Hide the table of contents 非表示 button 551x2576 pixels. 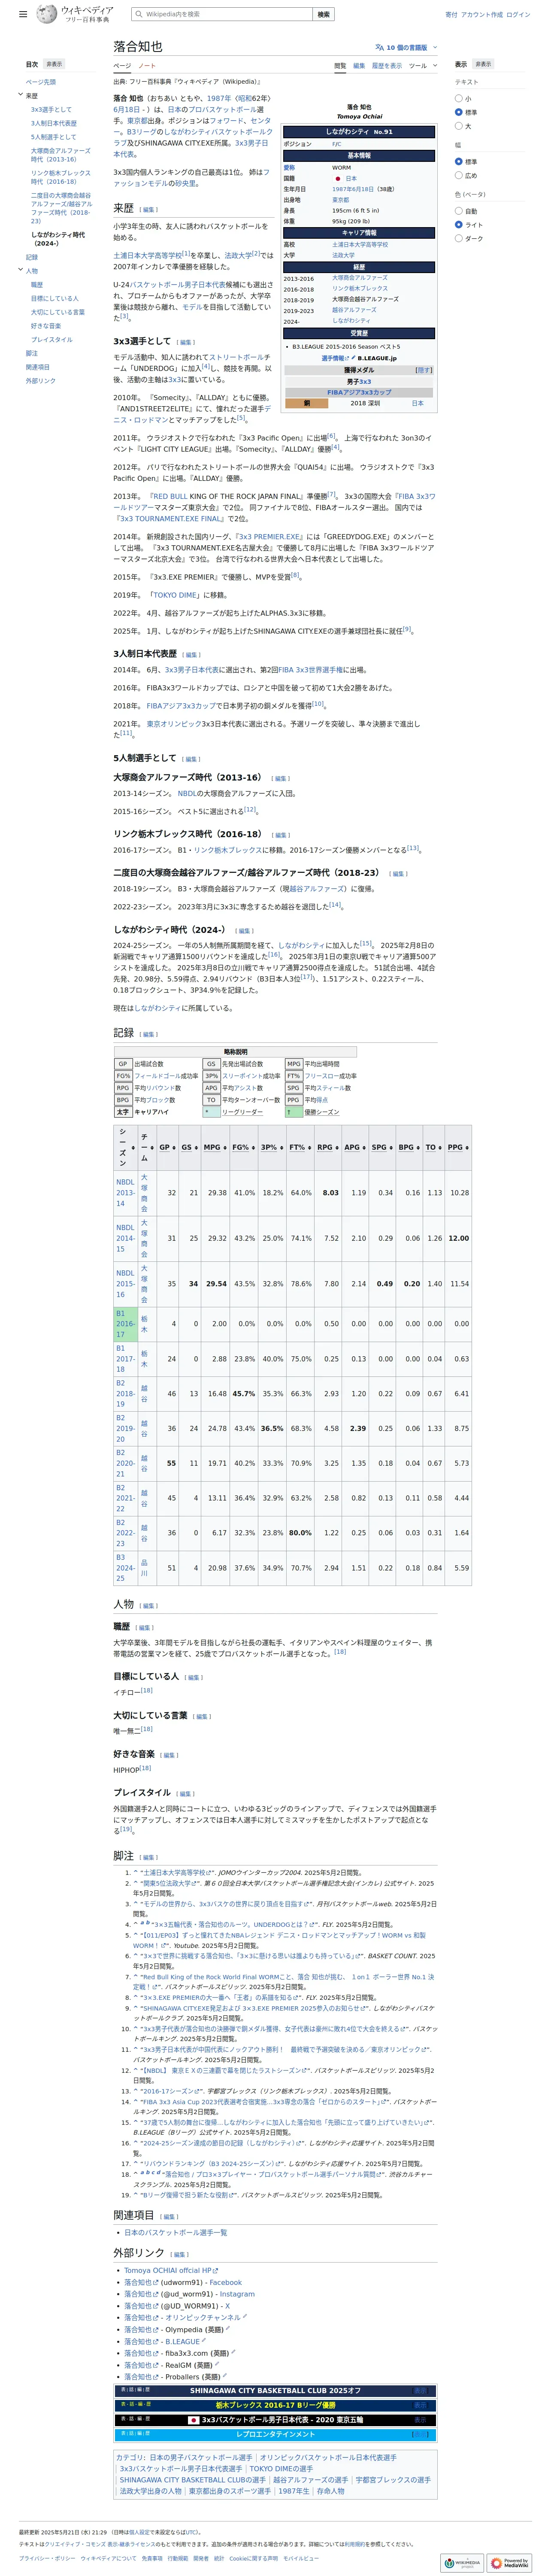(53, 64)
